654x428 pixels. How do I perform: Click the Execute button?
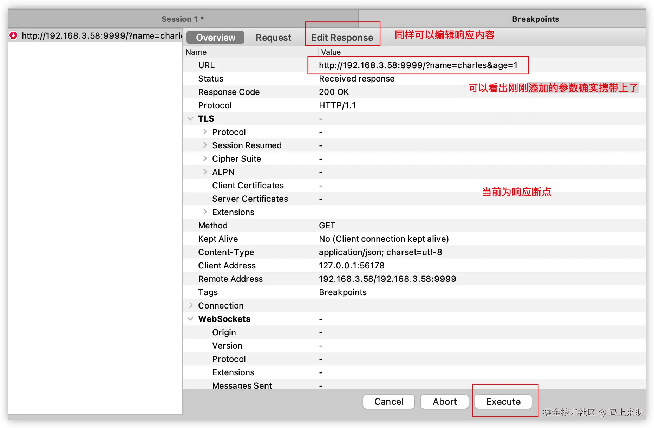coord(503,402)
